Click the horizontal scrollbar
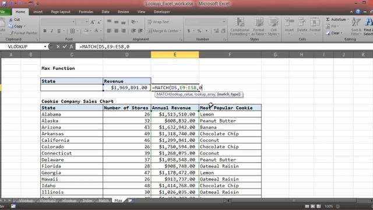 coord(294,201)
